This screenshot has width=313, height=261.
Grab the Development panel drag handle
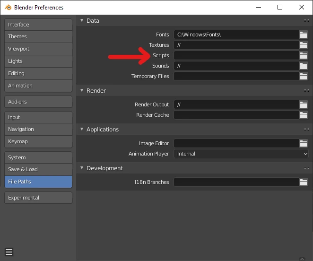tap(306, 168)
